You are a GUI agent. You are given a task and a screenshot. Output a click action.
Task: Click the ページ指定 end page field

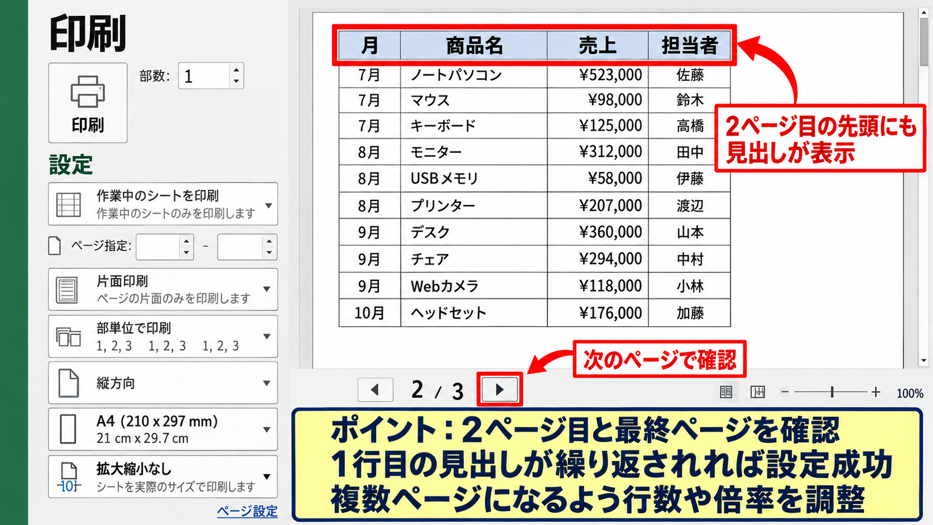[240, 247]
